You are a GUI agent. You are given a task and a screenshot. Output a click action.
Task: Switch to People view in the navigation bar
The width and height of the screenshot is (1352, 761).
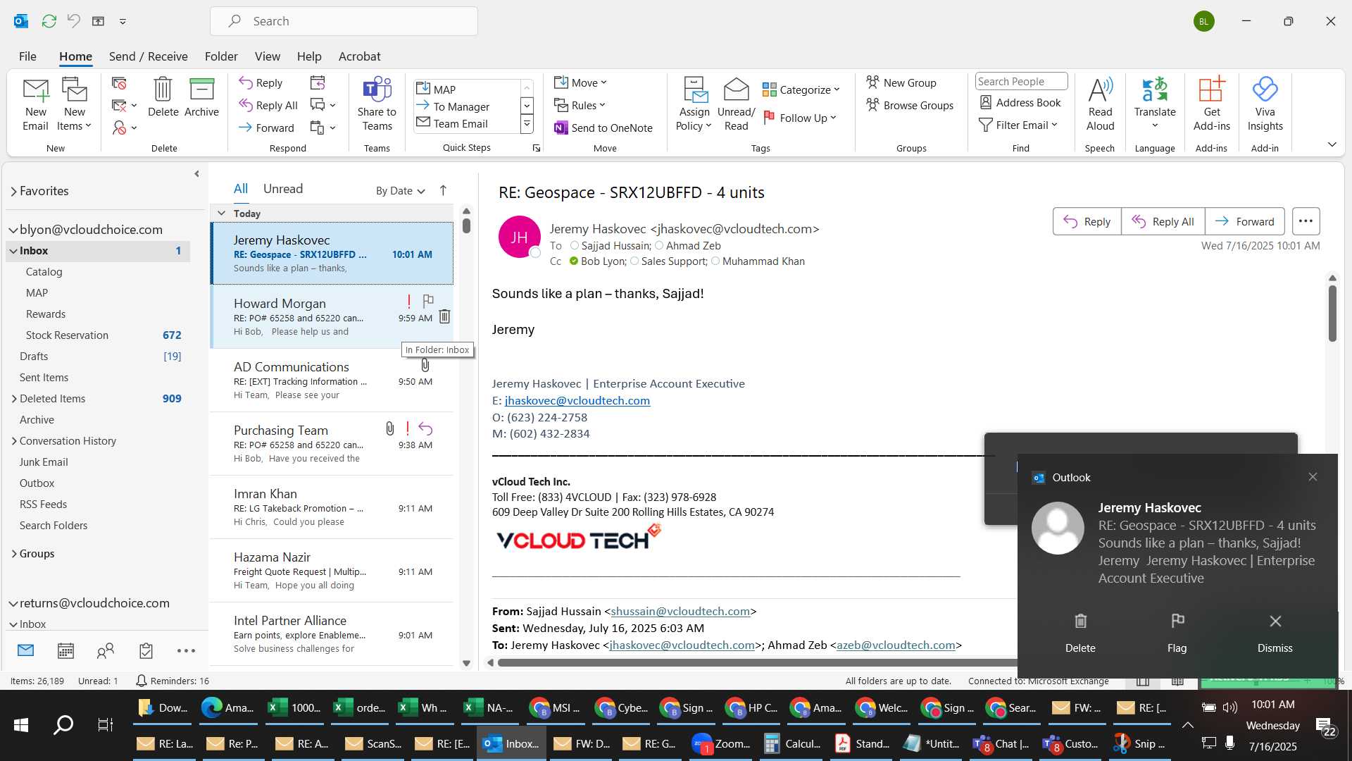point(106,650)
